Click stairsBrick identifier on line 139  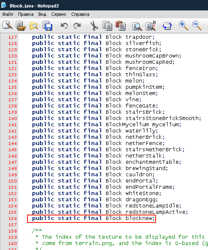(x=144, y=112)
